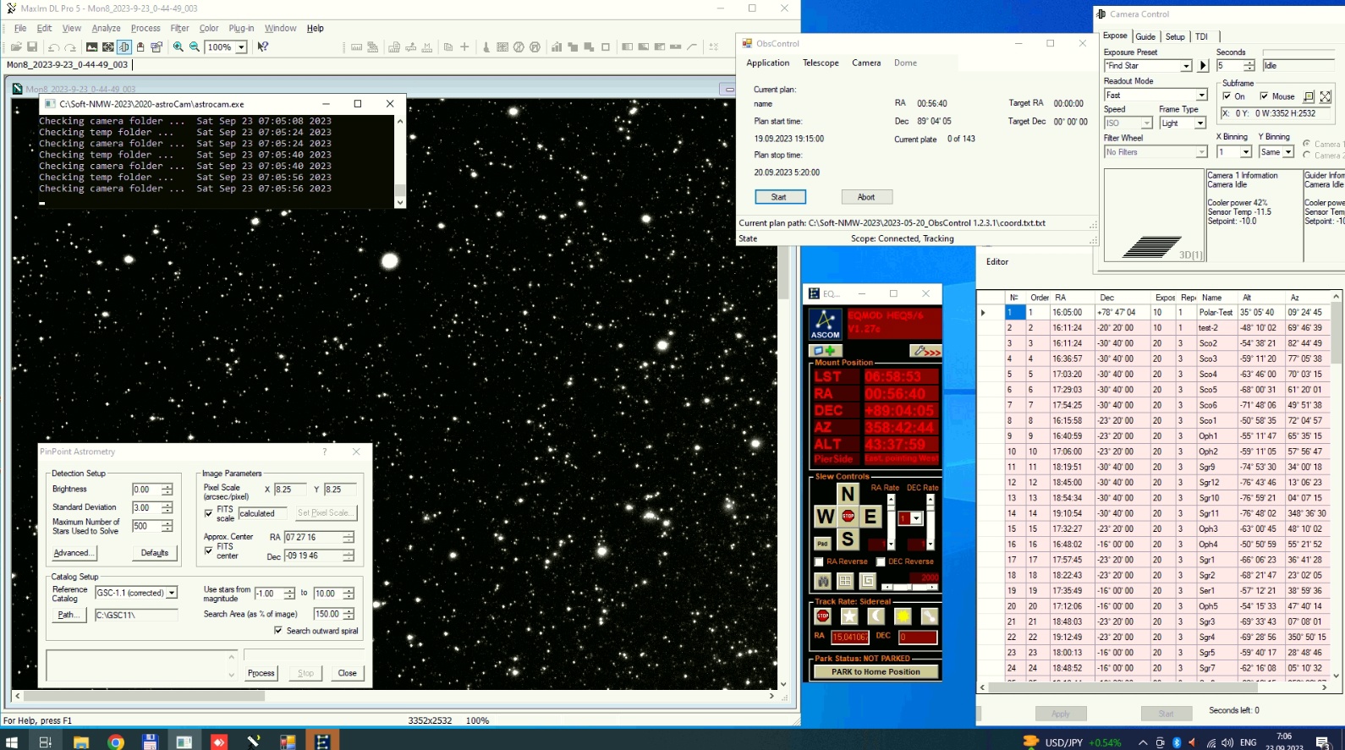
Task: Click the Seconds exposure input field
Action: 1229,66
